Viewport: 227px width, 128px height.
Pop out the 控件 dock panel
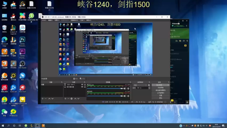(x=169, y=82)
